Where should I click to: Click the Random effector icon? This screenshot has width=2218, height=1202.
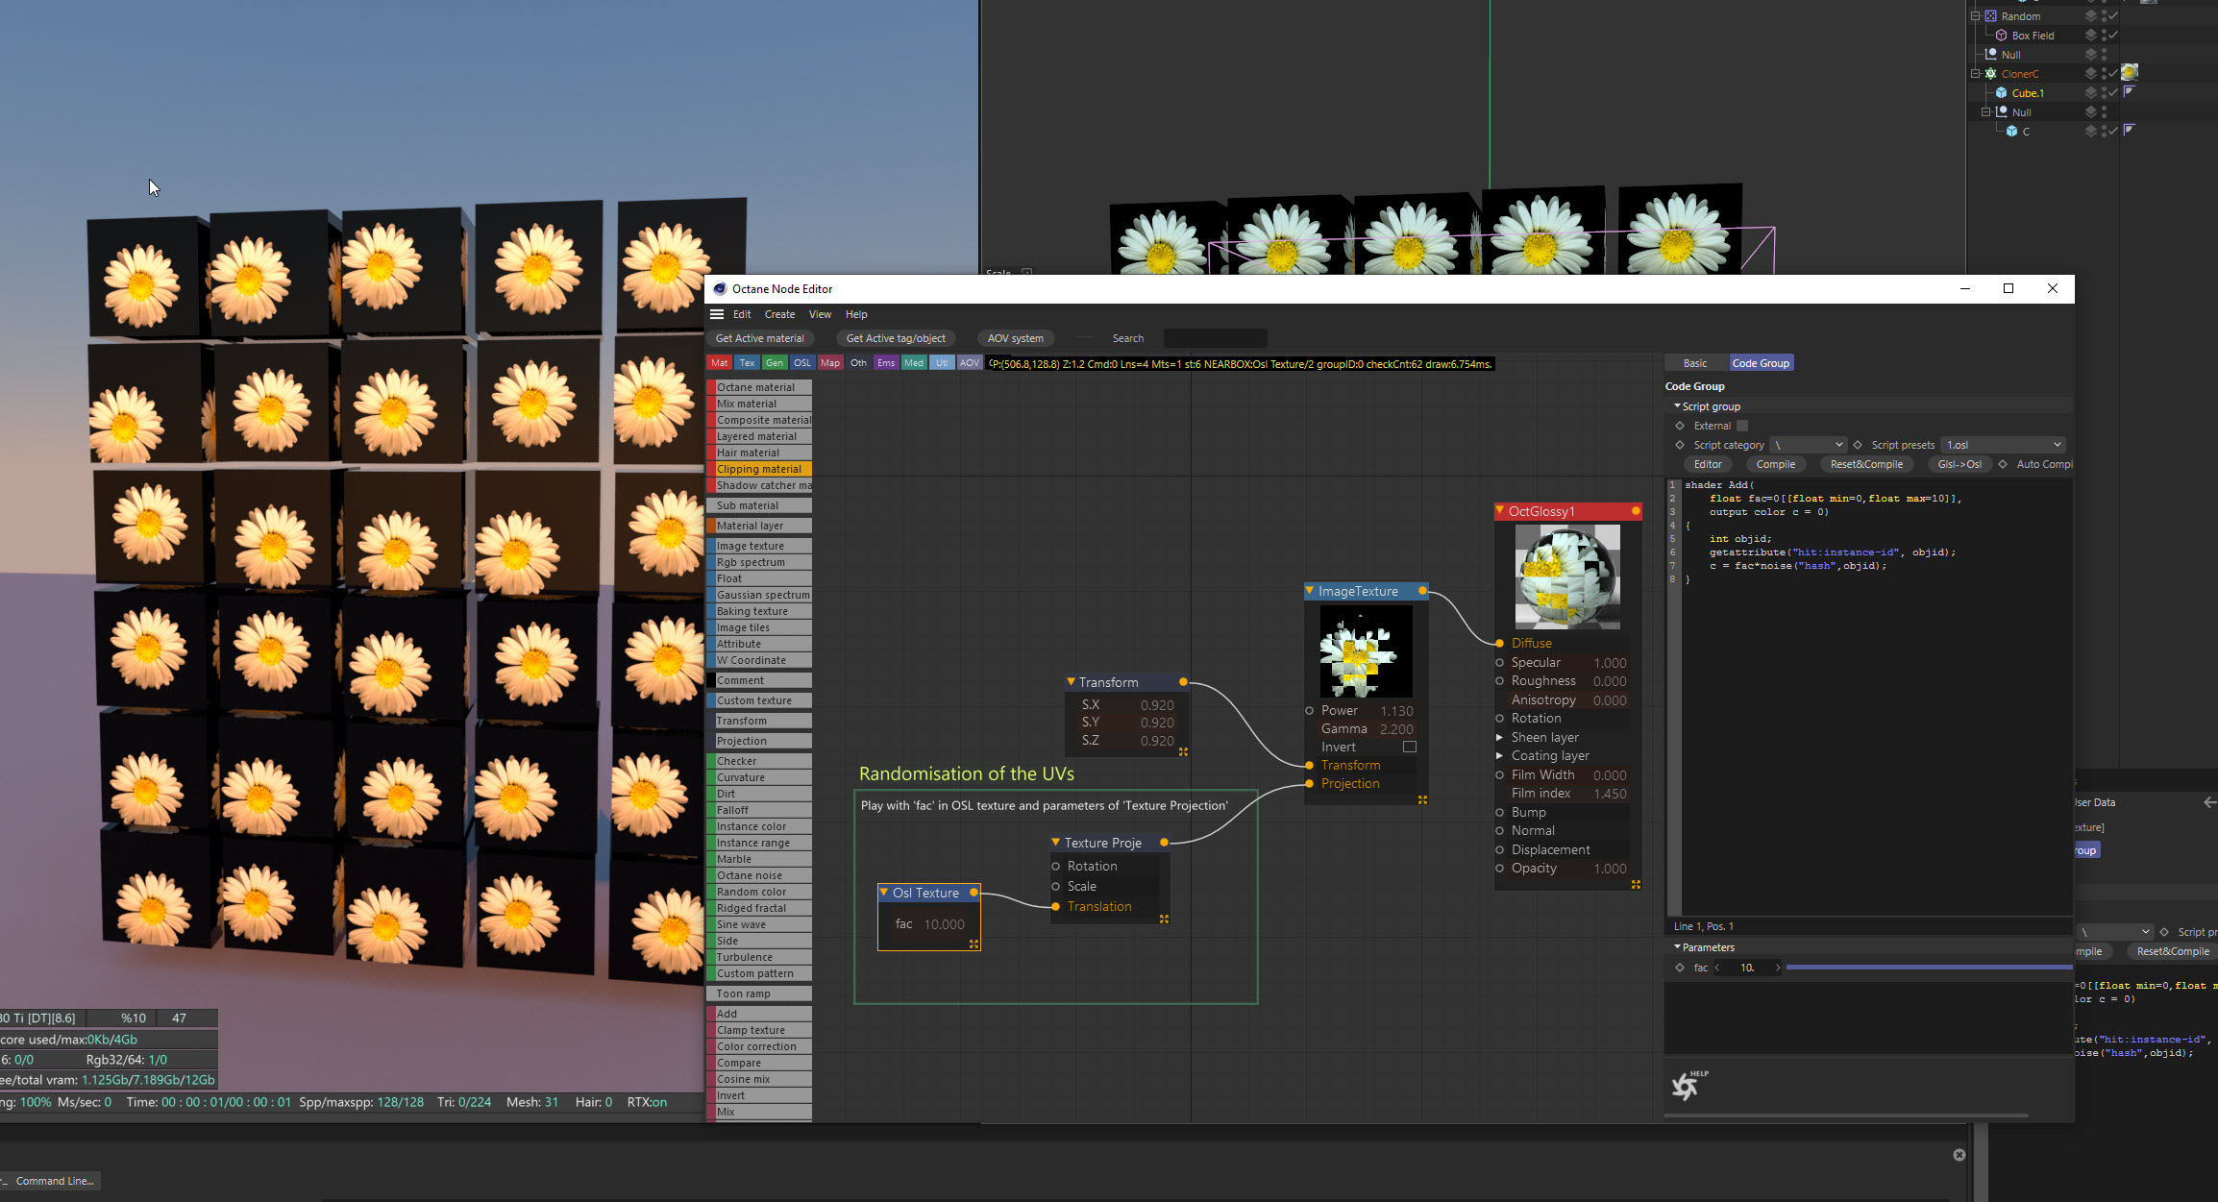1991,16
